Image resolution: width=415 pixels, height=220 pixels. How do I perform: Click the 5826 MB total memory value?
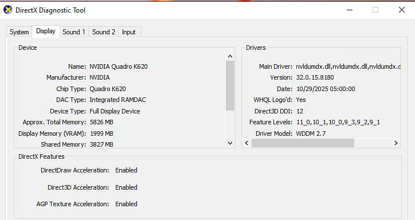coord(101,122)
